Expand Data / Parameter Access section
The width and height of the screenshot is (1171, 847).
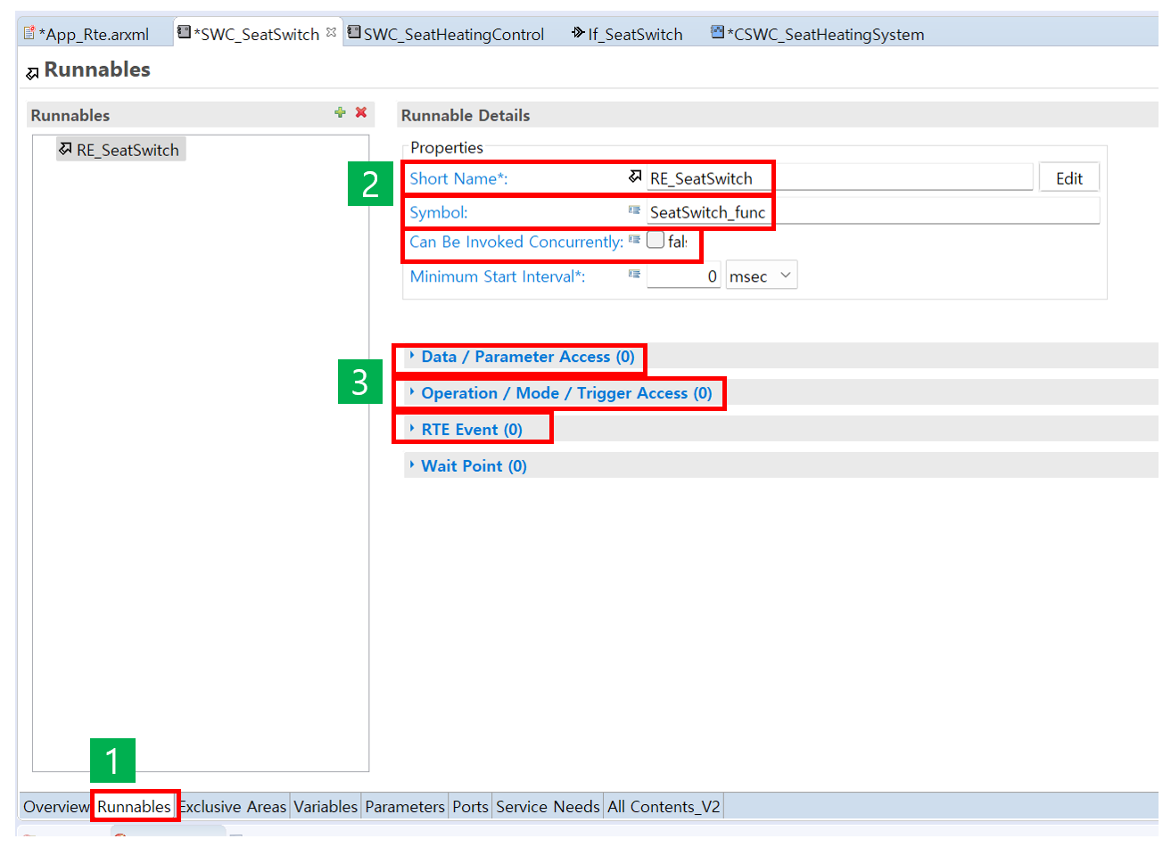click(527, 358)
